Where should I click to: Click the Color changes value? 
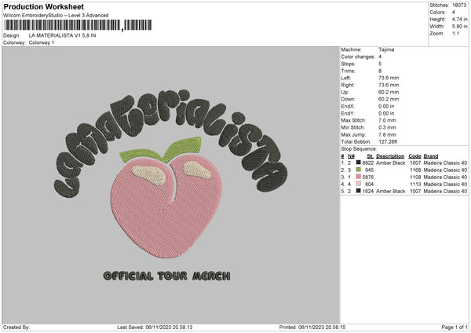(380, 57)
